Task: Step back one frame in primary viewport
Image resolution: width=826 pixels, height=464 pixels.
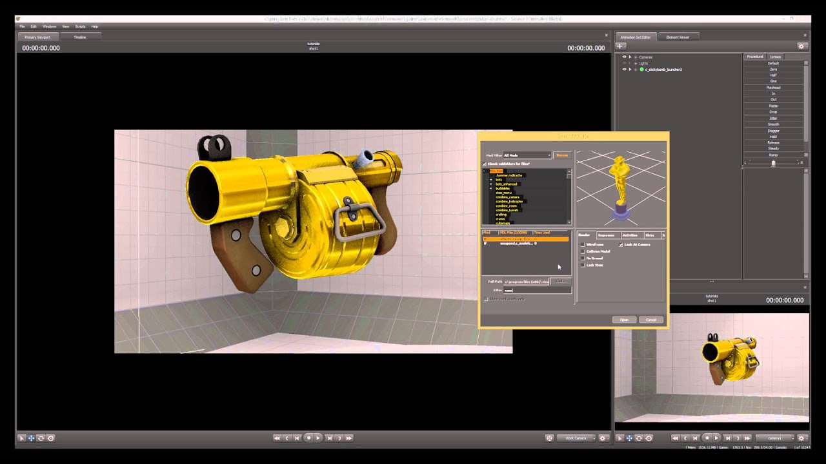Action: pos(297,438)
